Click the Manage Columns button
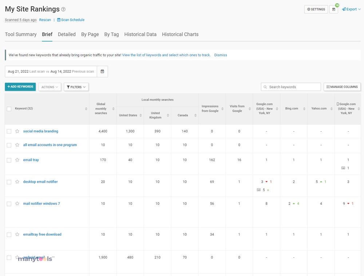 coord(342,87)
